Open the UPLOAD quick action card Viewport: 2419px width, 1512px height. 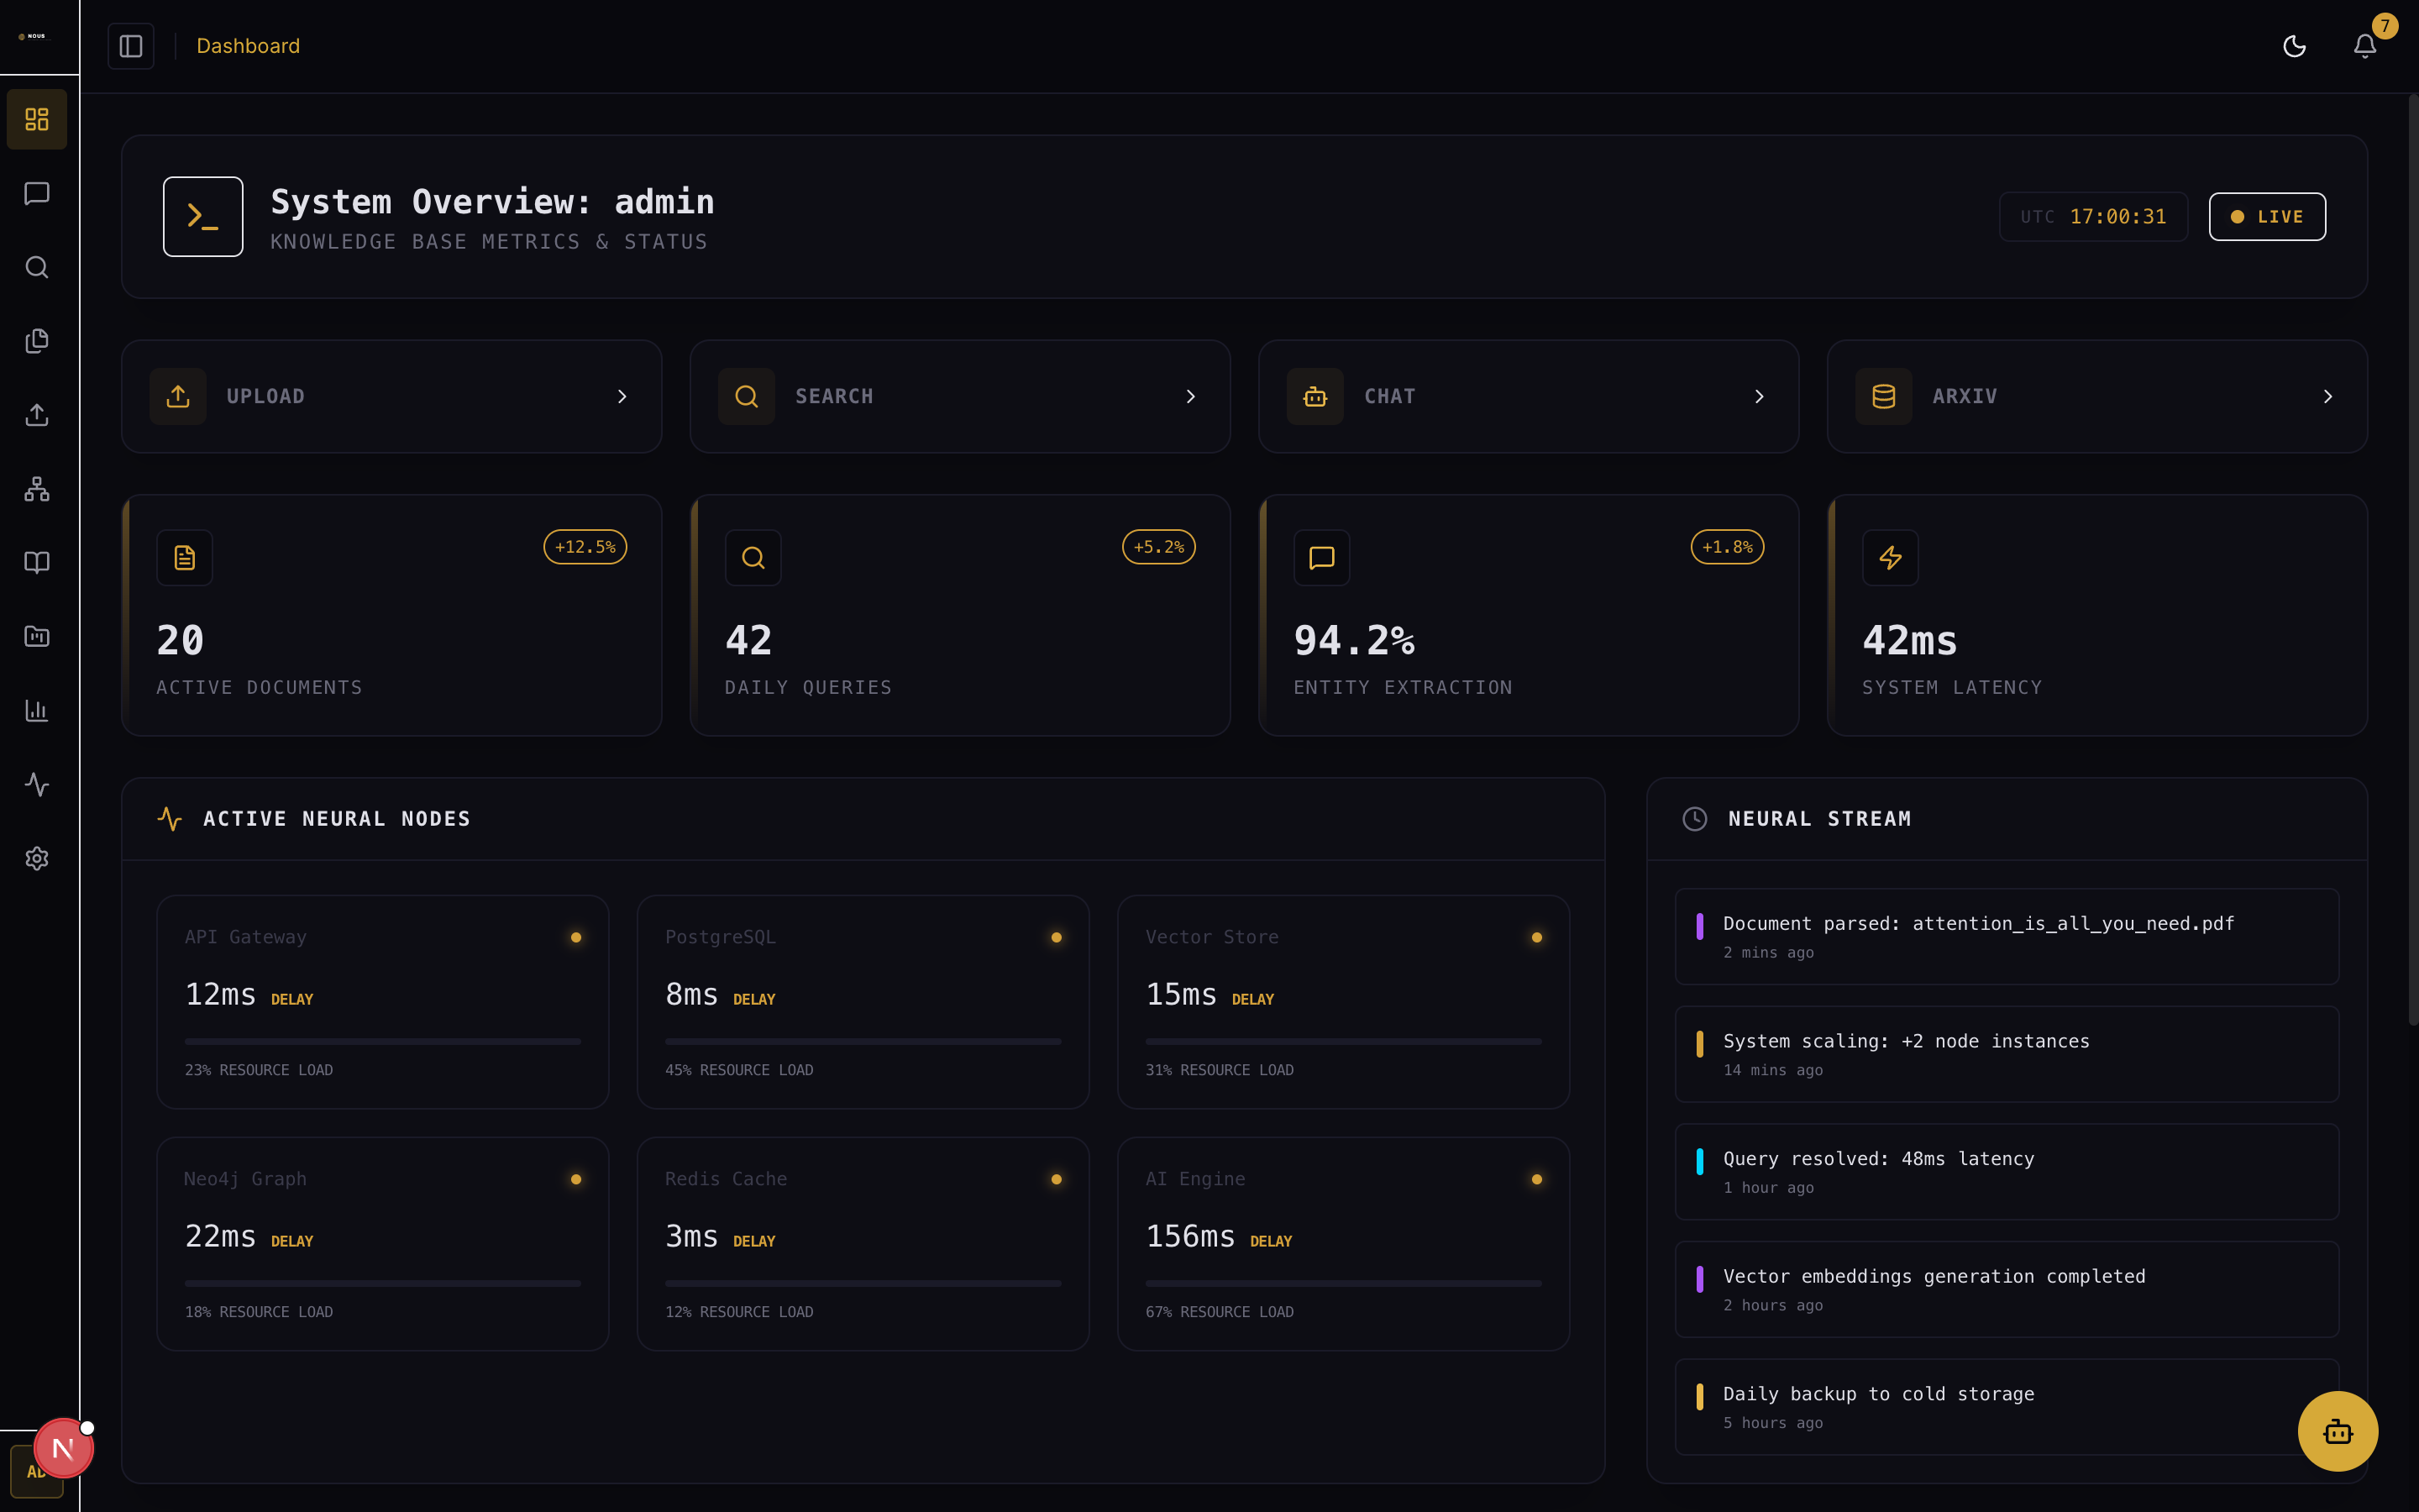coord(392,396)
